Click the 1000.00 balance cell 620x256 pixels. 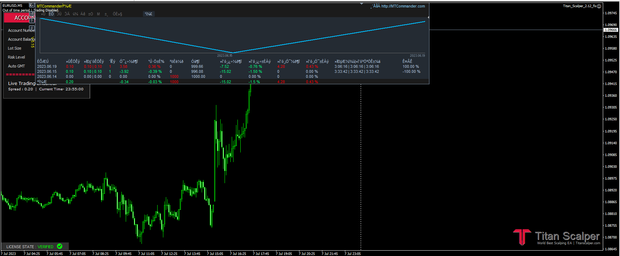pos(198,76)
